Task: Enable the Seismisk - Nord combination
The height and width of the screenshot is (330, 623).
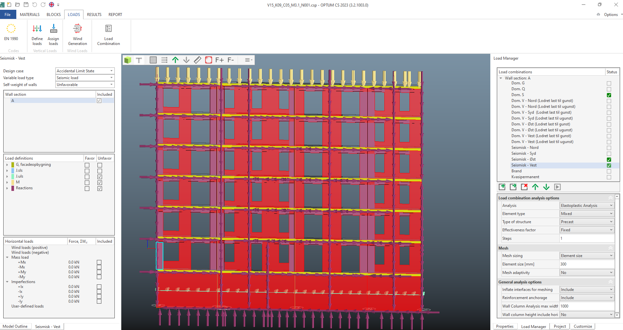Action: pyautogui.click(x=608, y=148)
